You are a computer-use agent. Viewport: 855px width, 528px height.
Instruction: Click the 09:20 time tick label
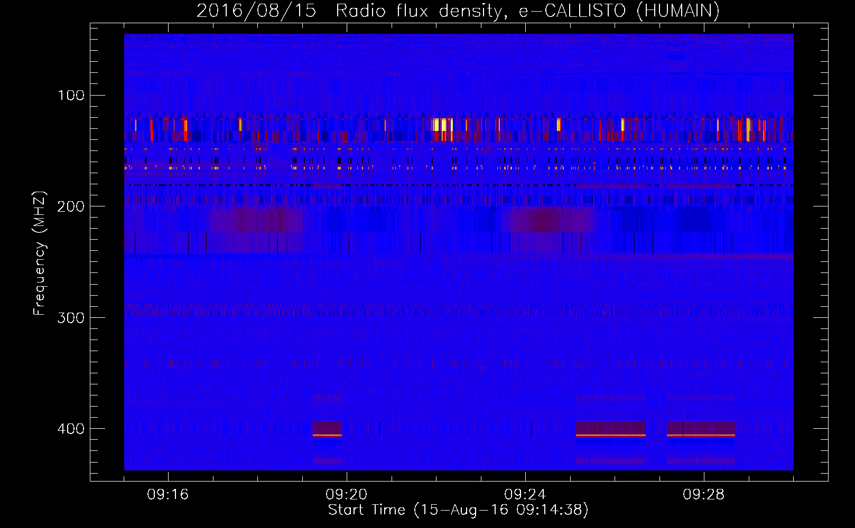[x=347, y=495]
